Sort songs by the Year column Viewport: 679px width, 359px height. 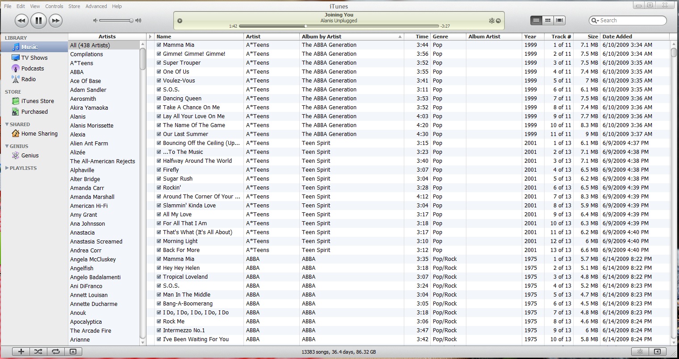[533, 37]
